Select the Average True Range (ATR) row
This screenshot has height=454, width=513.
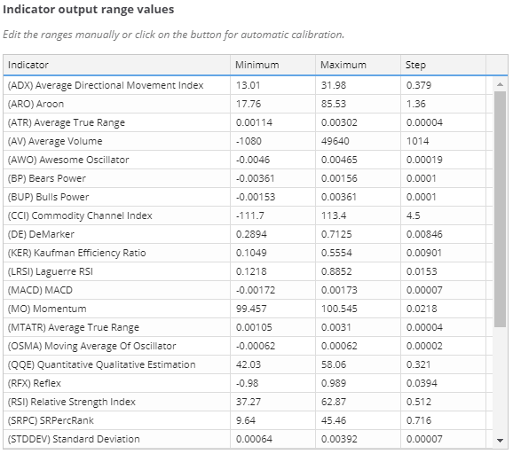(248, 122)
